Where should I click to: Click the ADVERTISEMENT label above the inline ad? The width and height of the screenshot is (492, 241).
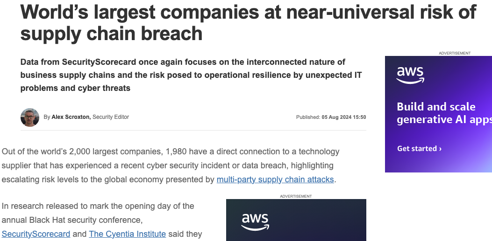click(x=296, y=196)
